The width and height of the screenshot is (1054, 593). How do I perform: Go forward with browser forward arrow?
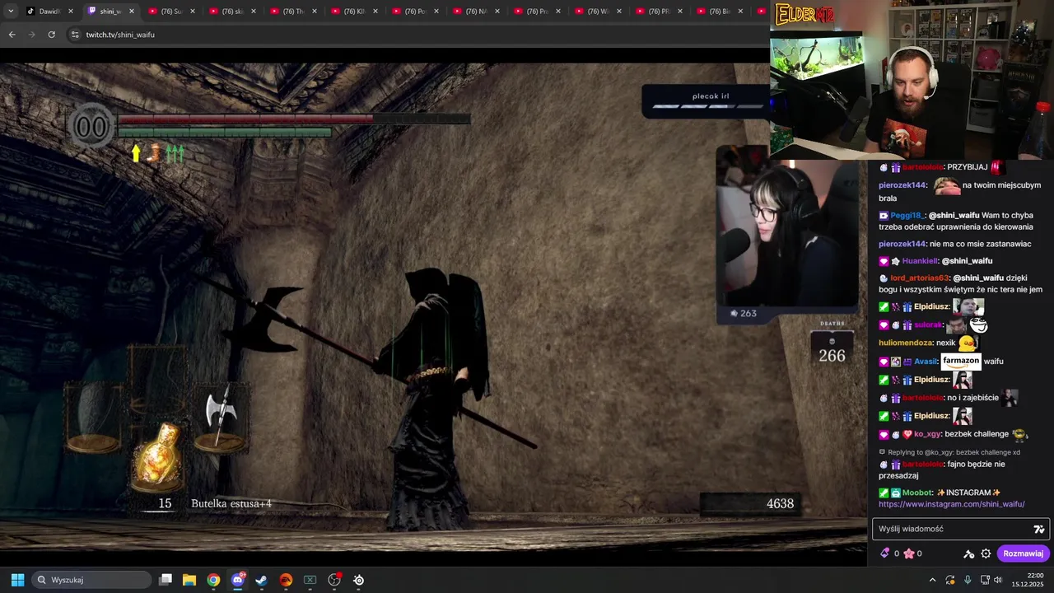tap(31, 35)
